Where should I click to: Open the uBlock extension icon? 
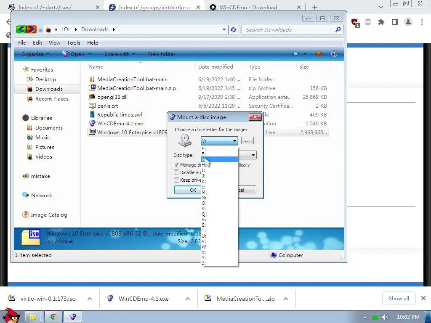click(355, 23)
